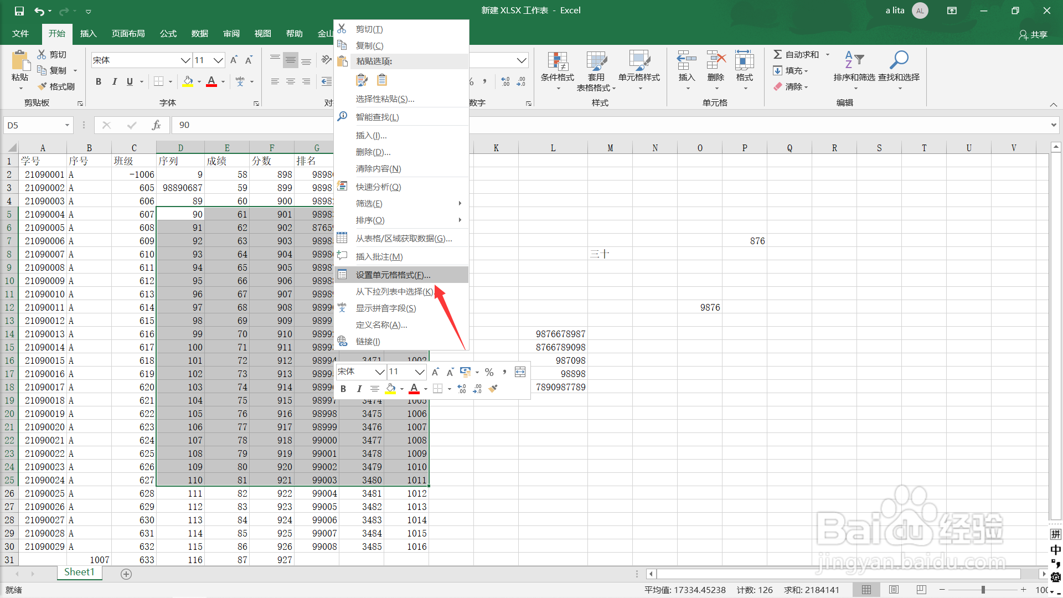Switch to Page Layout view in status bar

coord(894,590)
